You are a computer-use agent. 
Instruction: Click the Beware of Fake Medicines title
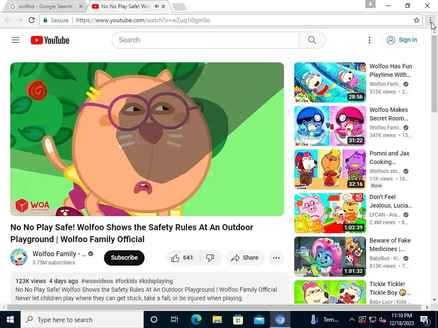coord(390,245)
